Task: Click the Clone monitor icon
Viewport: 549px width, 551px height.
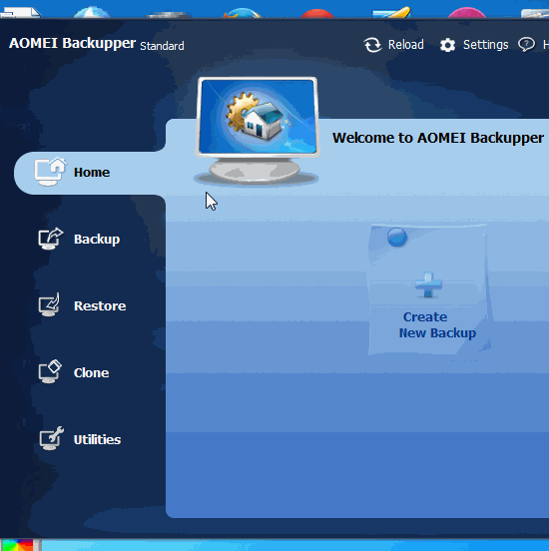Action: click(50, 371)
